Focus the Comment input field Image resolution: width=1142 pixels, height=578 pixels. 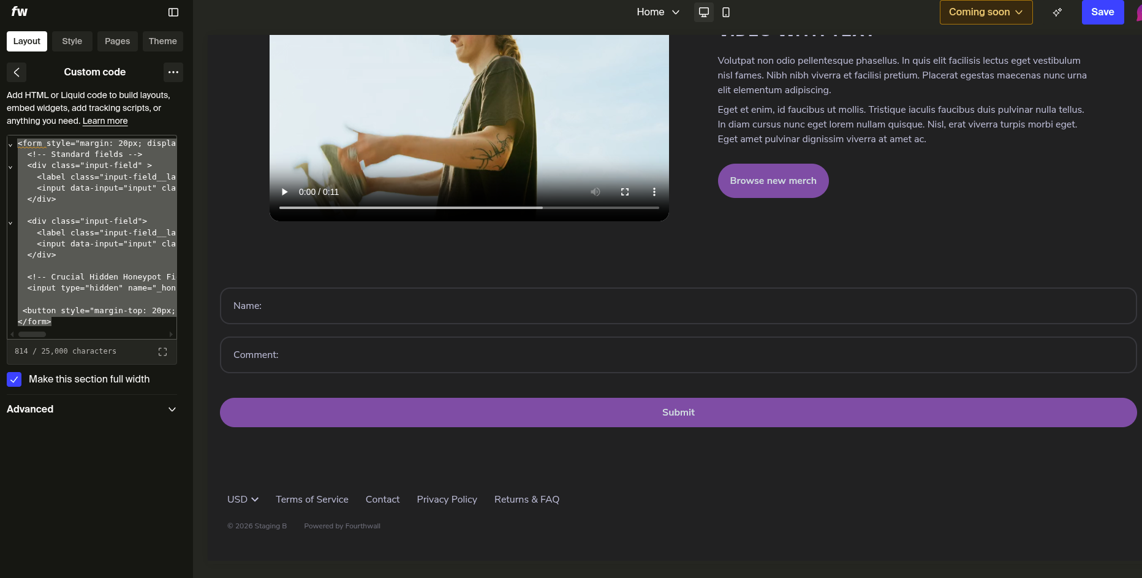(678, 355)
